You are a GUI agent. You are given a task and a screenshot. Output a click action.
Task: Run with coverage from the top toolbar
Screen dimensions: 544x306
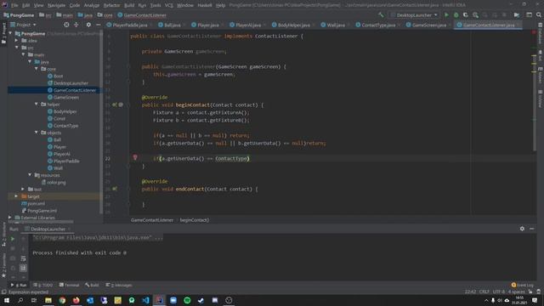pyautogui.click(x=466, y=15)
